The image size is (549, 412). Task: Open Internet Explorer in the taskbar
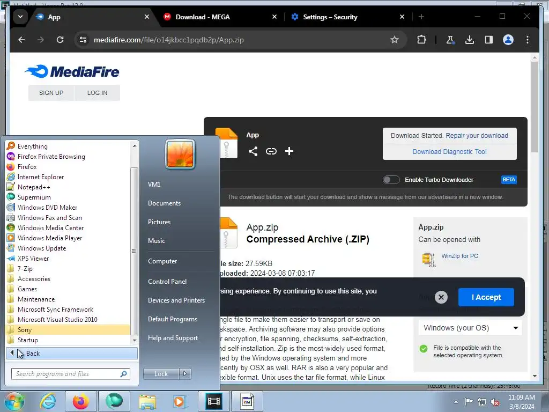click(x=48, y=401)
